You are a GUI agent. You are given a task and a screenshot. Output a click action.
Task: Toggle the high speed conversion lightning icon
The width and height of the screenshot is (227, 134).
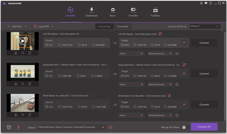pos(18,127)
